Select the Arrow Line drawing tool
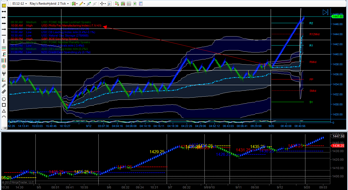 (x=4, y=30)
